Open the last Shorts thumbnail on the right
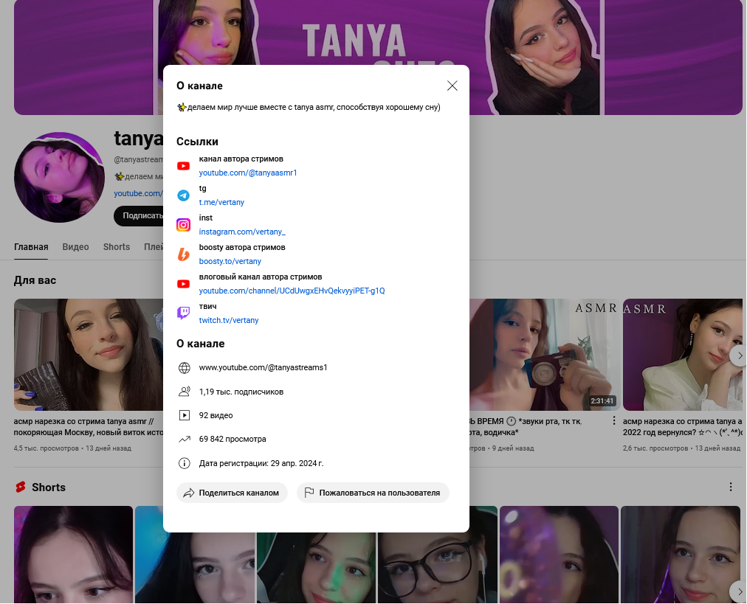 [681, 555]
